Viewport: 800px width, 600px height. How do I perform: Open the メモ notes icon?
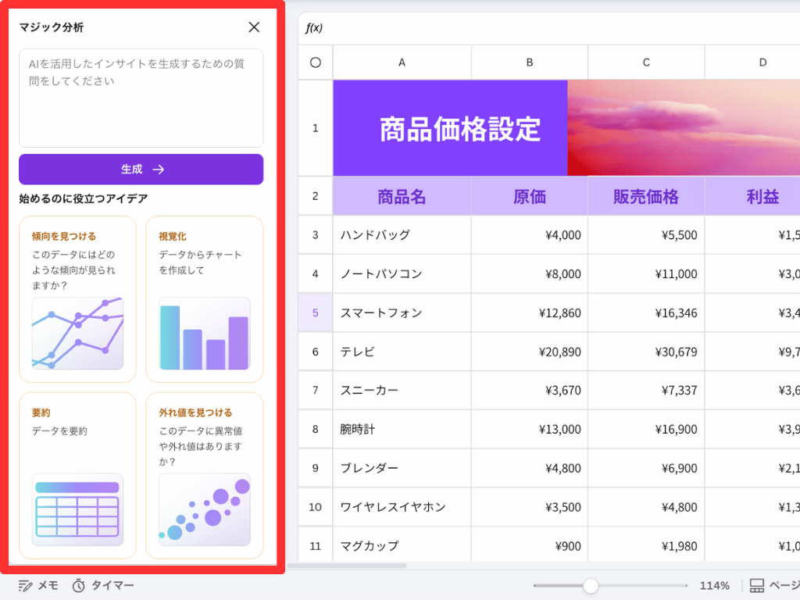tap(38, 585)
